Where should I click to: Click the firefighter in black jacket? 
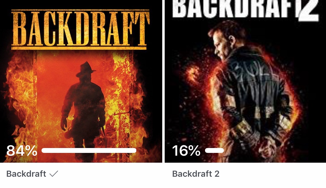click(x=250, y=91)
